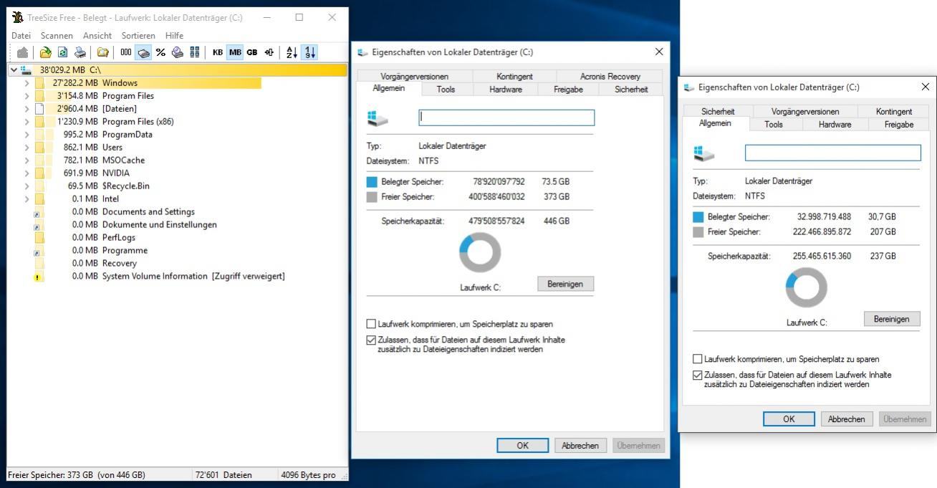
Task: Expand the $Recycle.Bin node
Action: [27, 186]
